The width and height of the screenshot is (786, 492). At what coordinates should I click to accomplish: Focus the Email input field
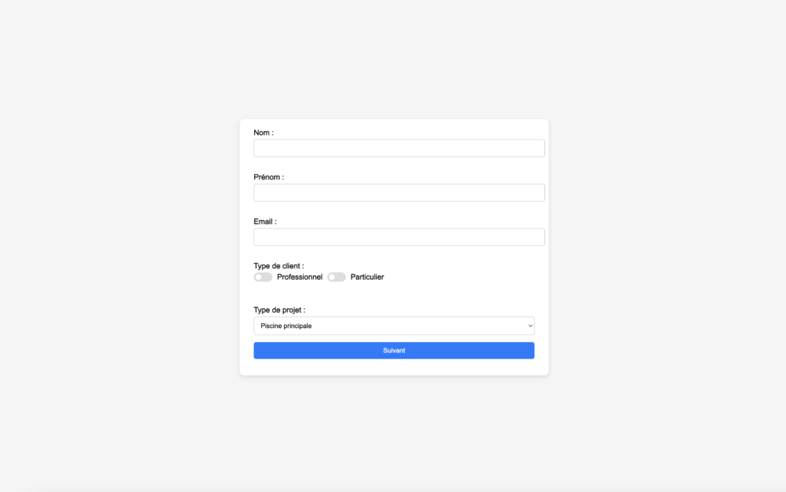[399, 238]
